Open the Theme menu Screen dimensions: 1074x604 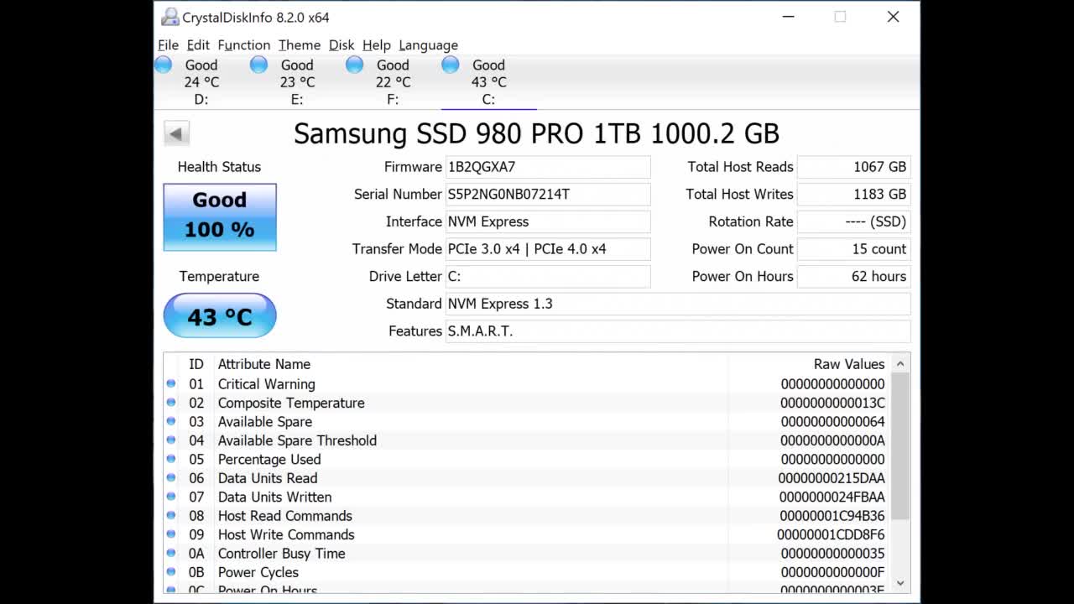300,45
